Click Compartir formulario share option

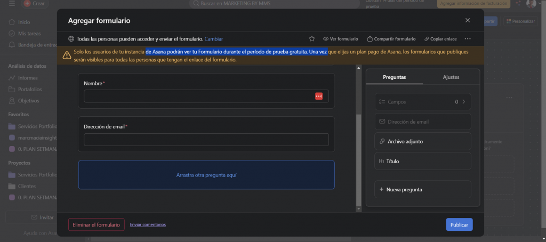[x=391, y=39]
